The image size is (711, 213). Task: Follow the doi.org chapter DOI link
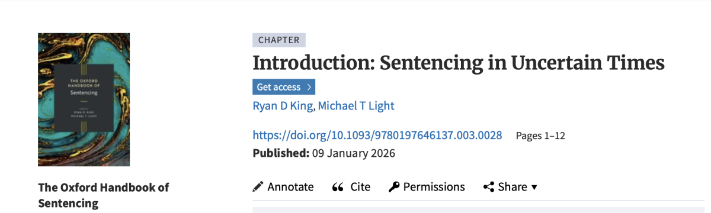pyautogui.click(x=377, y=135)
